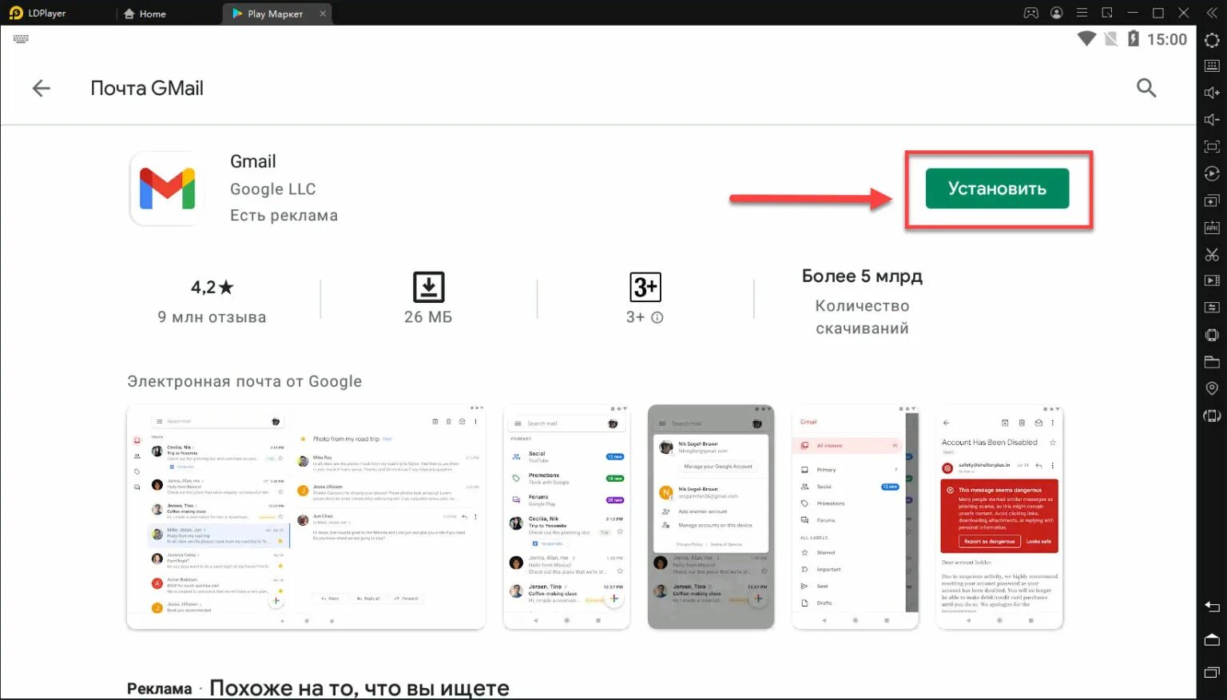
Task: Open the Gmail app logo
Action: click(x=167, y=189)
